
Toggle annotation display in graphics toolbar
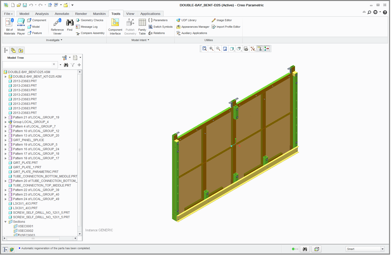[259, 49]
